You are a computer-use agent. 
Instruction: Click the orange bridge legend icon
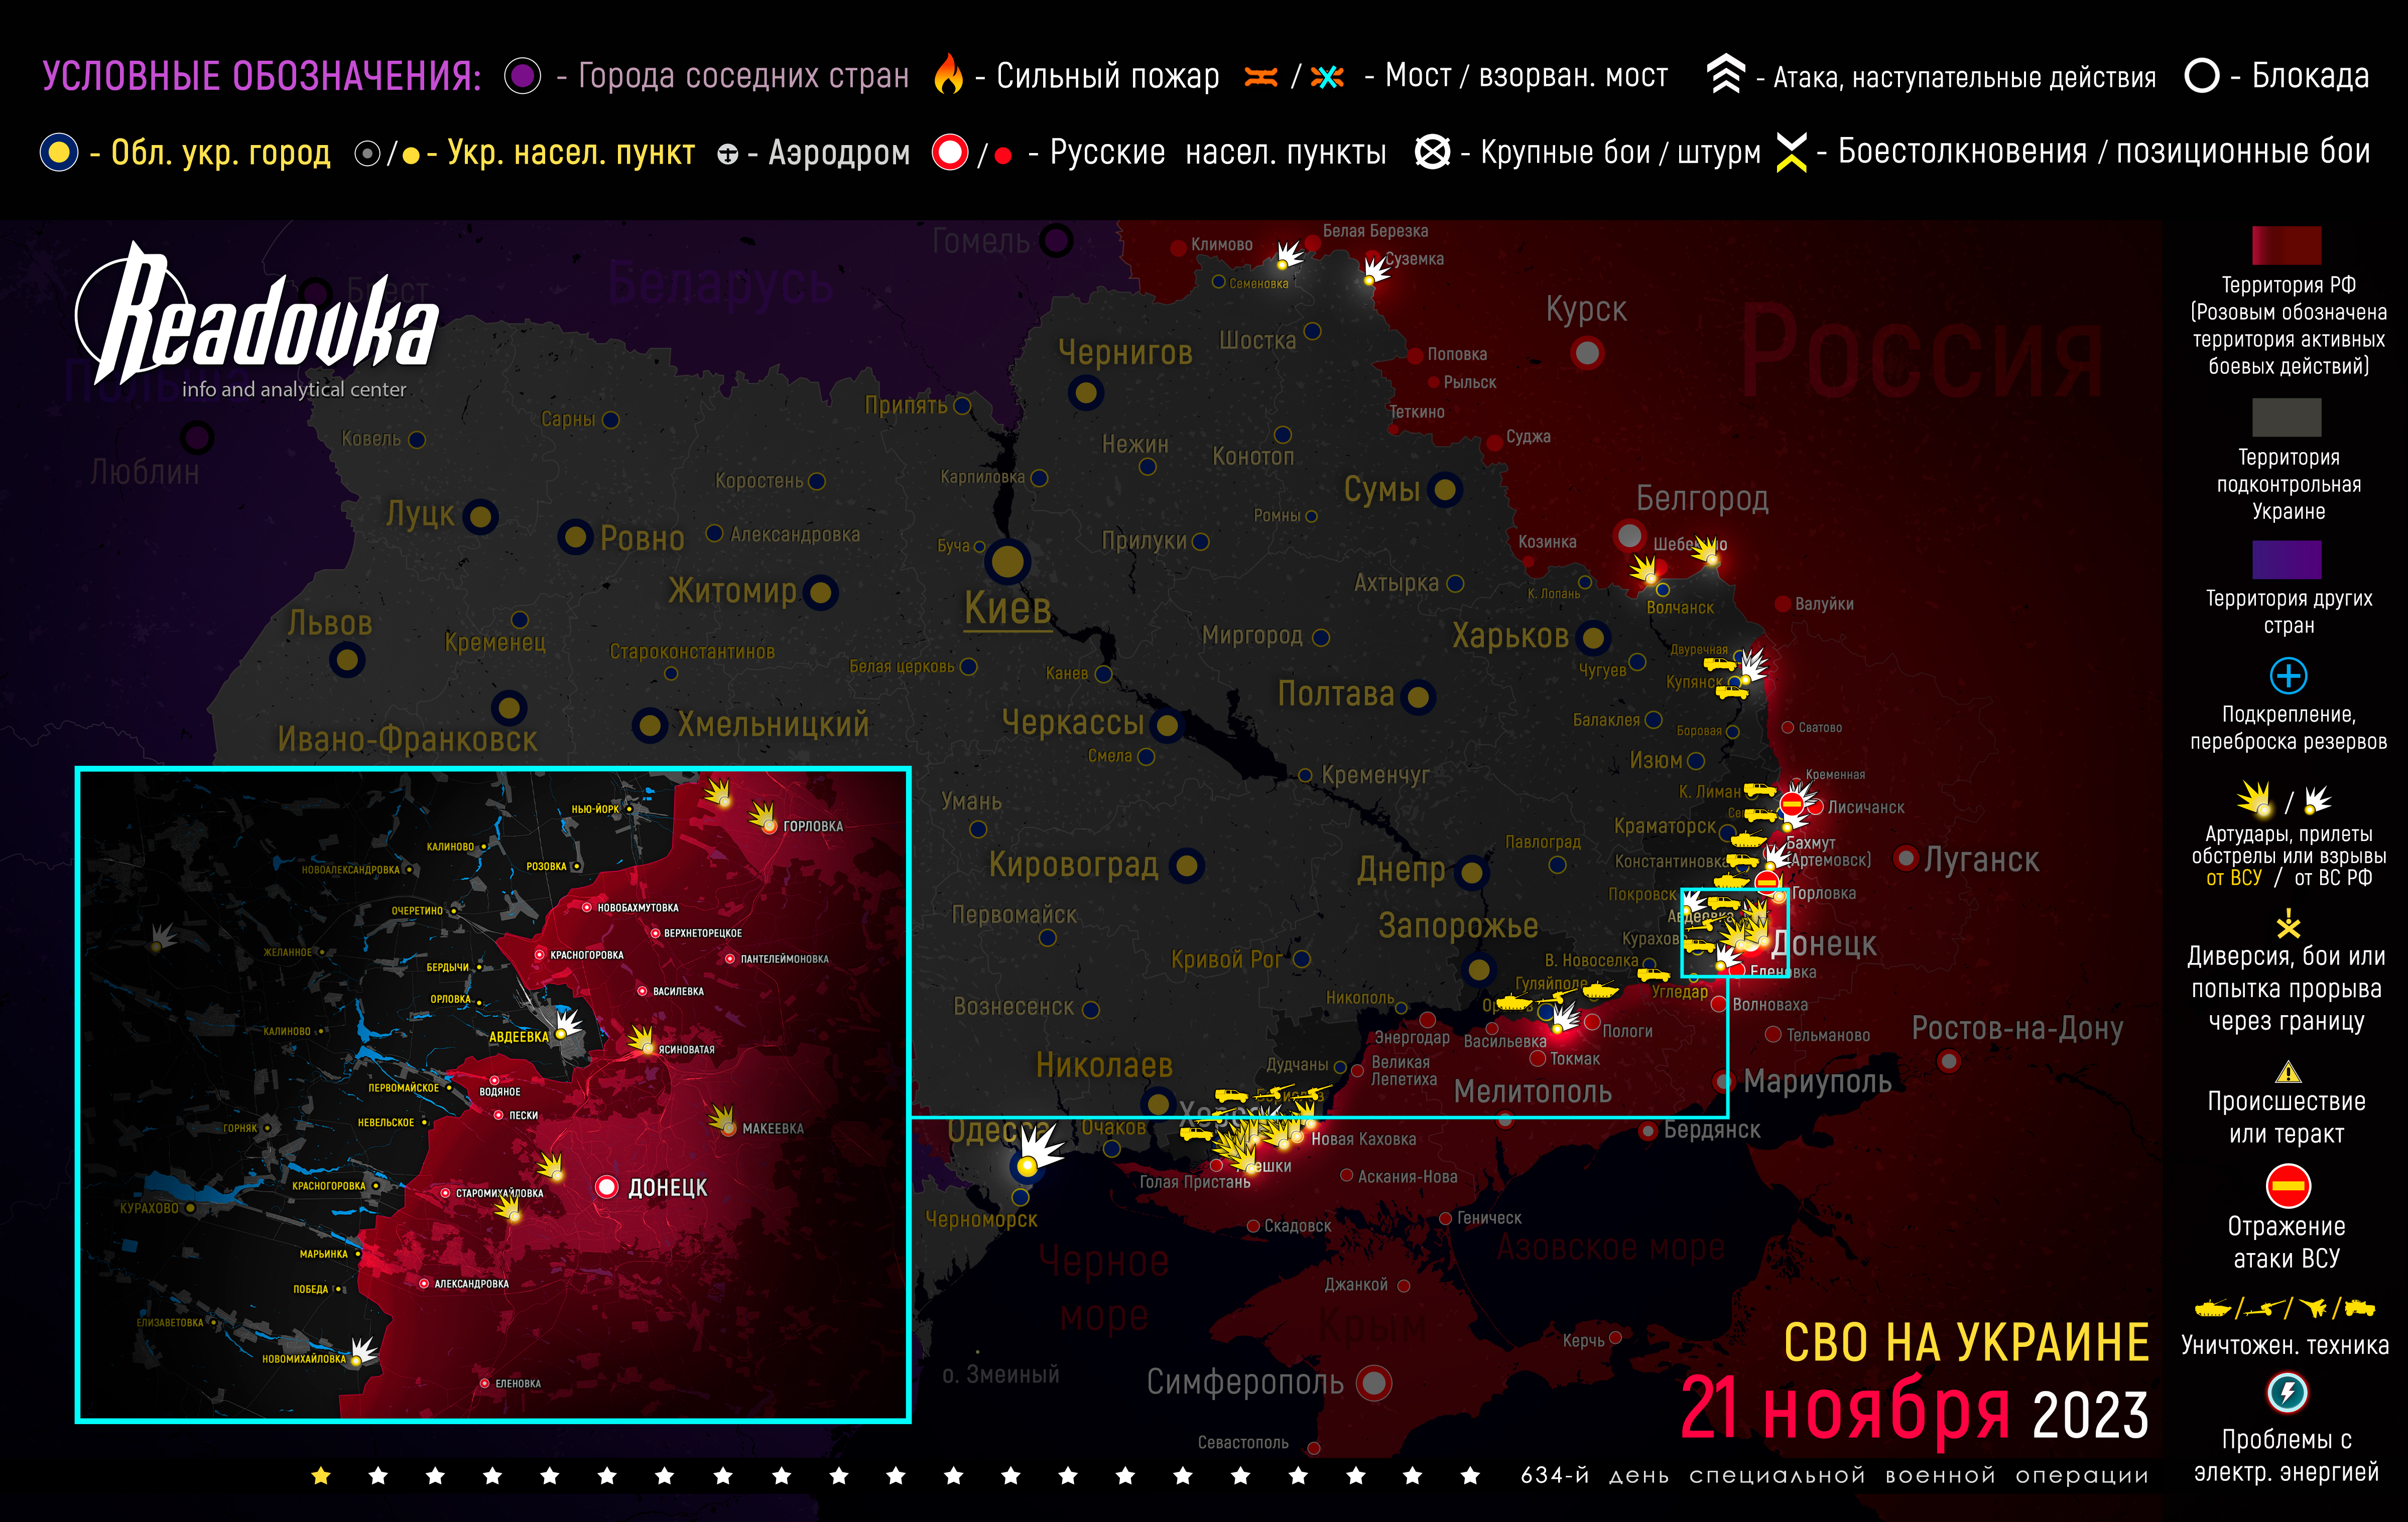click(x=1261, y=77)
